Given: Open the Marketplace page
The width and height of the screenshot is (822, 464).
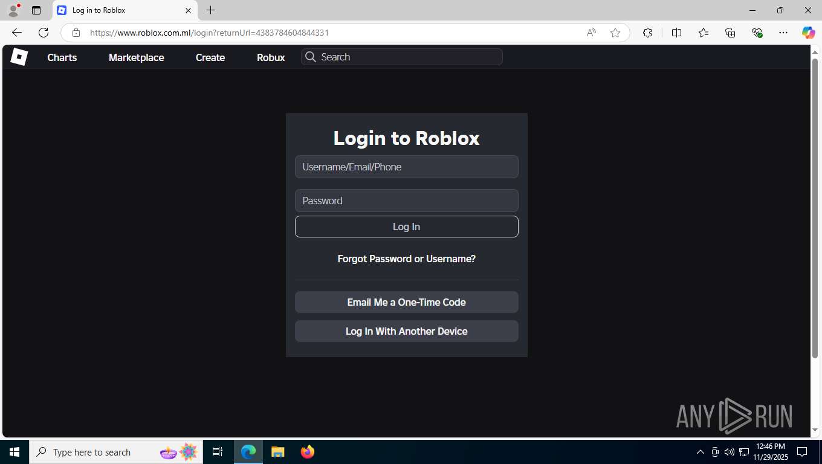Looking at the screenshot, I should click(136, 57).
